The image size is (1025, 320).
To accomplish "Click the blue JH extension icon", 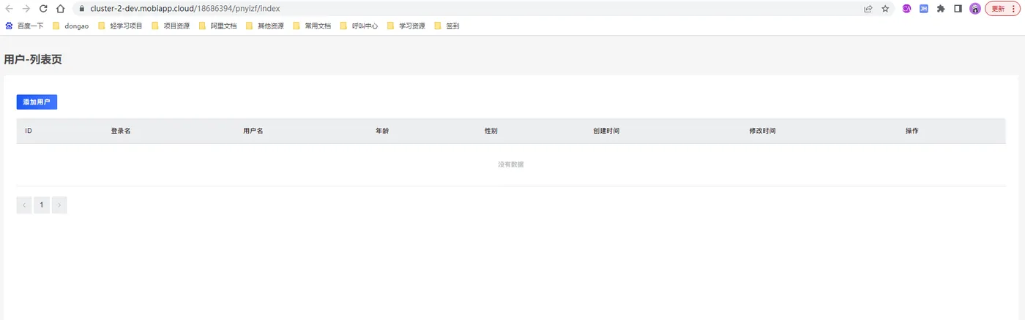I will pos(924,9).
